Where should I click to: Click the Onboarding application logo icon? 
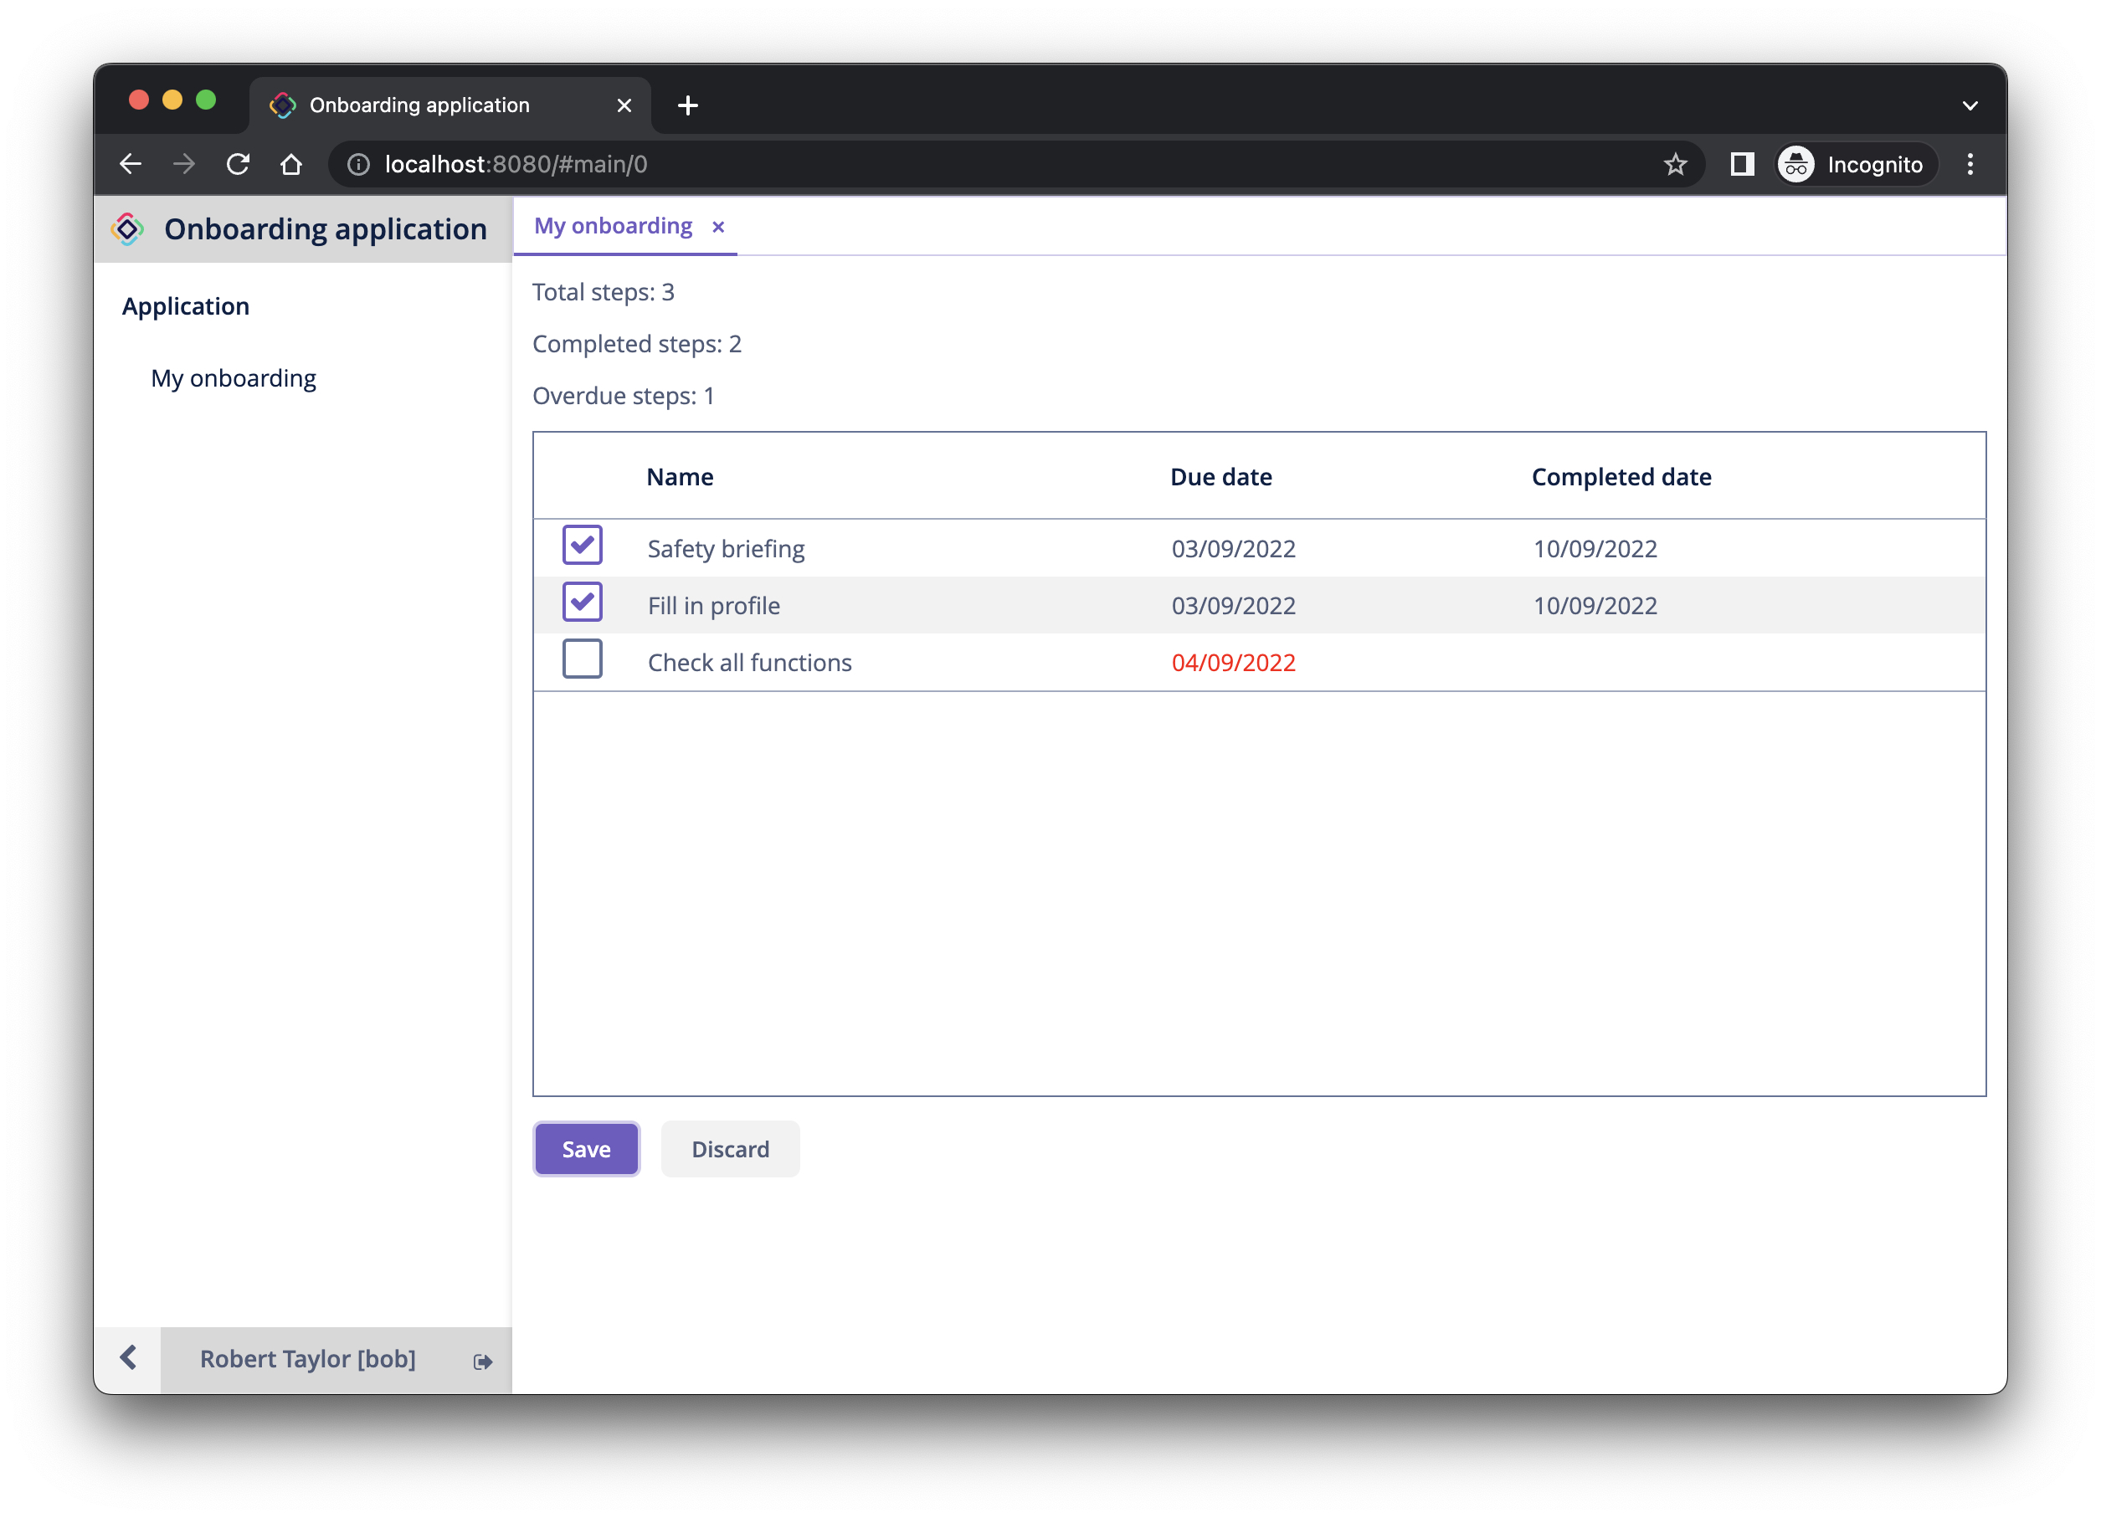[128, 228]
